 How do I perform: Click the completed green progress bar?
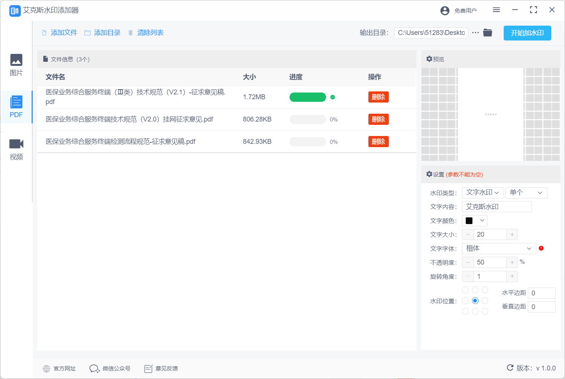(x=308, y=97)
